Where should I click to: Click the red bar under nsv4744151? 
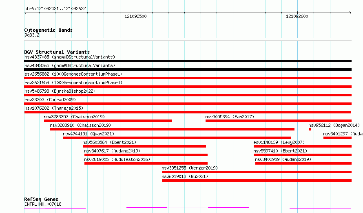tap(177, 138)
